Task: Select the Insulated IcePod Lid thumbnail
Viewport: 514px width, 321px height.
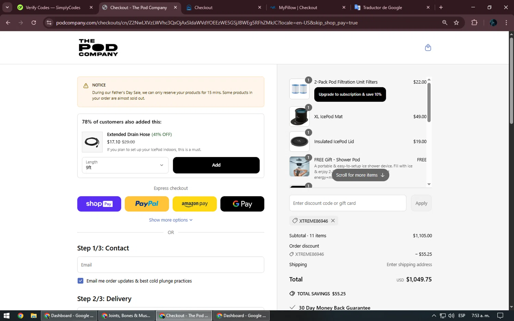Action: point(299,141)
